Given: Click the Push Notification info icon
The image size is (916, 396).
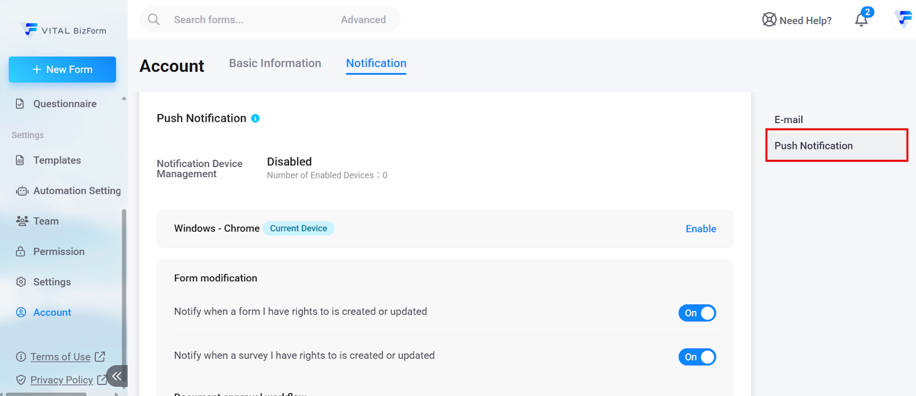Looking at the screenshot, I should click(255, 118).
